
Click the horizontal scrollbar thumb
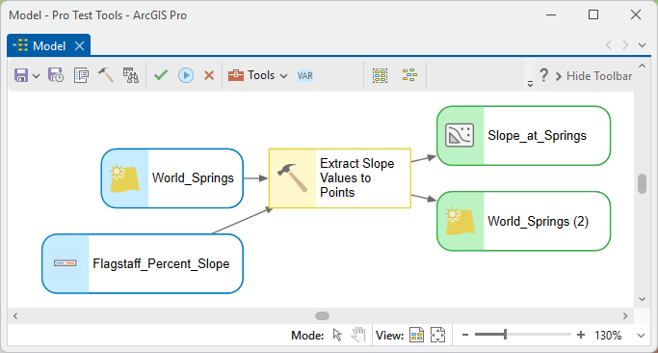click(x=323, y=315)
